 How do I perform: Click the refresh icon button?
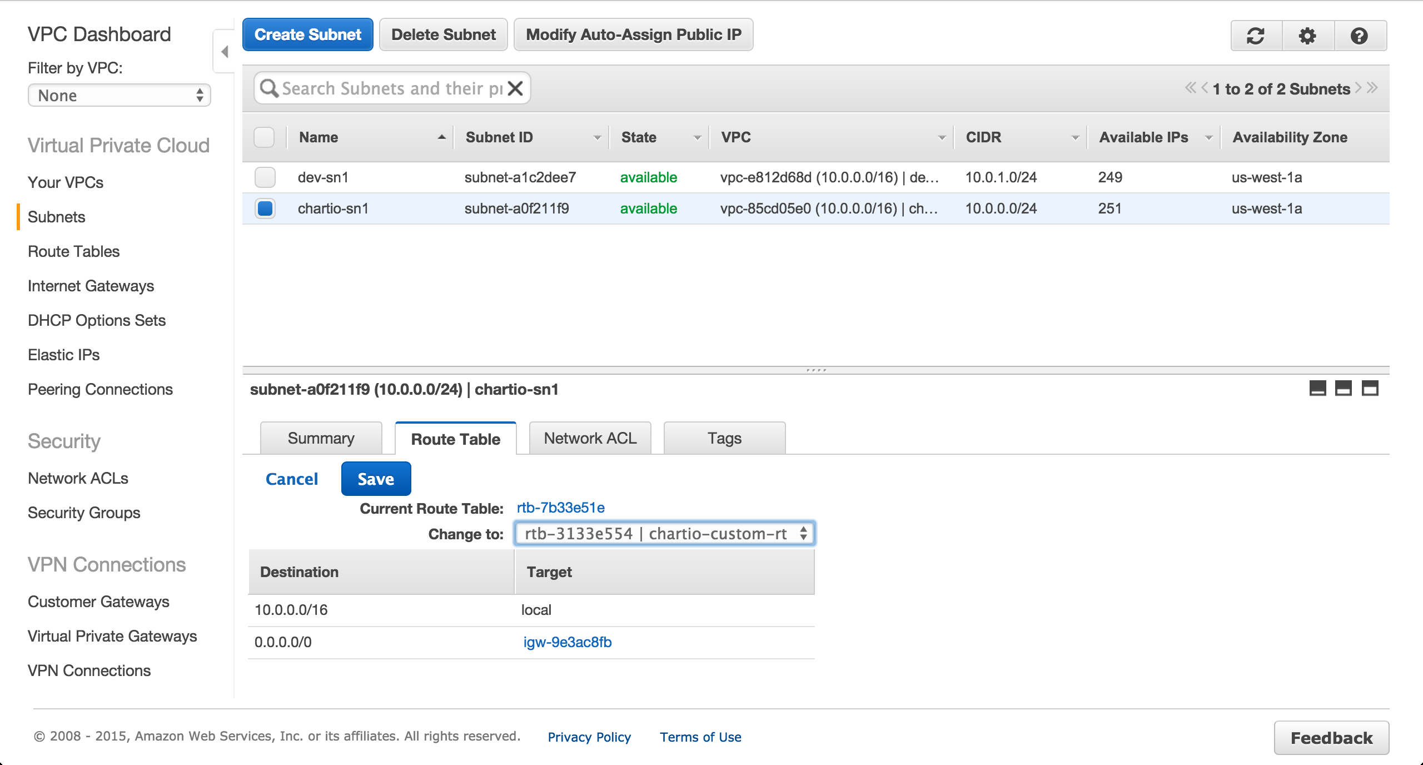coord(1256,36)
